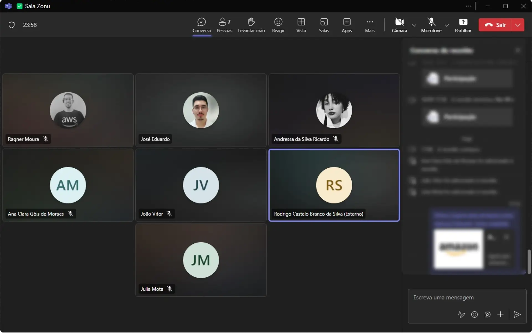Click the AM initials avatar
The image size is (532, 333).
pos(68,185)
